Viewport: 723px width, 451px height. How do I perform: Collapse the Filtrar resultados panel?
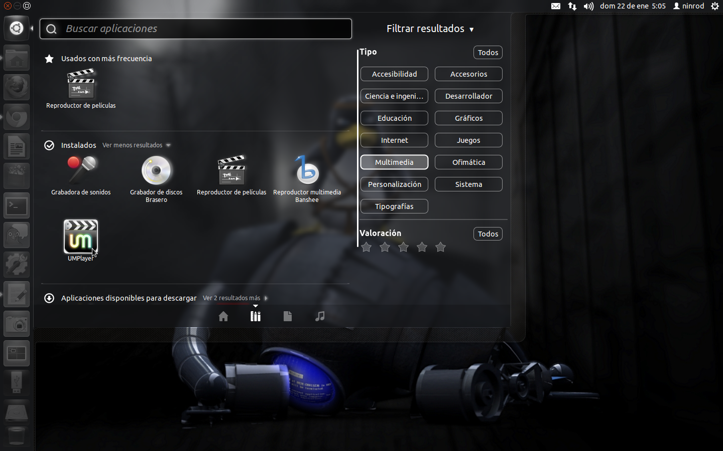tap(471, 29)
